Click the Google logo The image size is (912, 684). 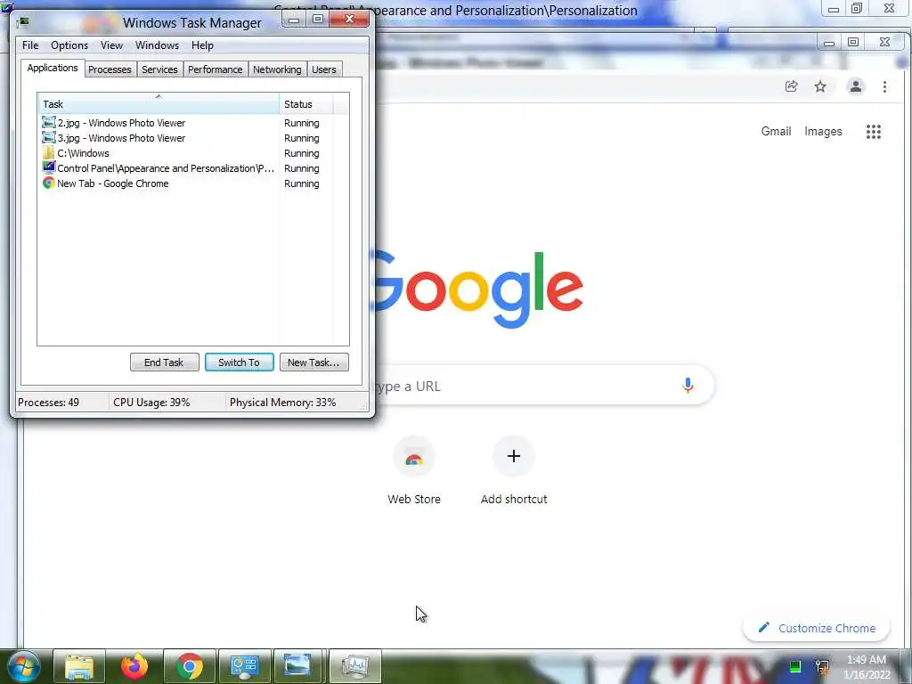(x=477, y=289)
